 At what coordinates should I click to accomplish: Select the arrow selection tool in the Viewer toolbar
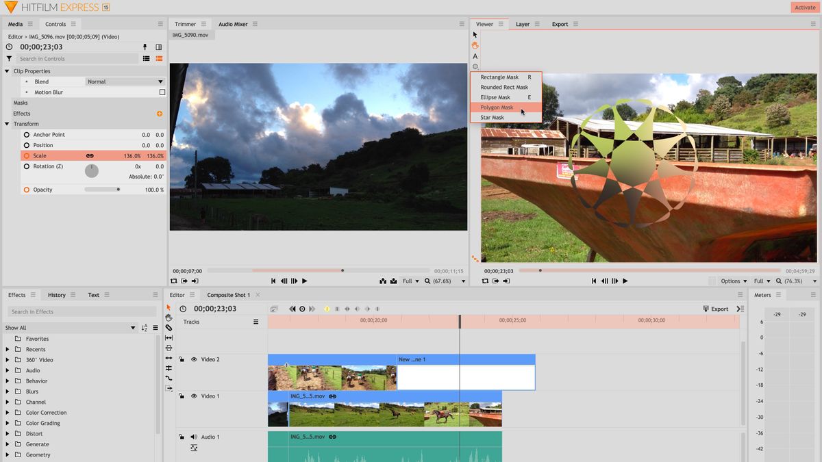click(x=474, y=34)
